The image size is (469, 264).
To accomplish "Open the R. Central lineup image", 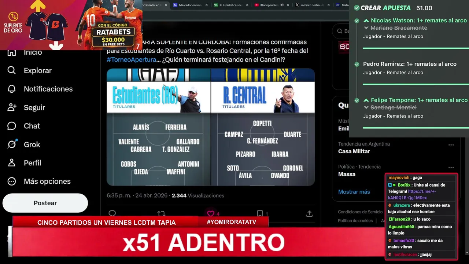I will 263,127.
